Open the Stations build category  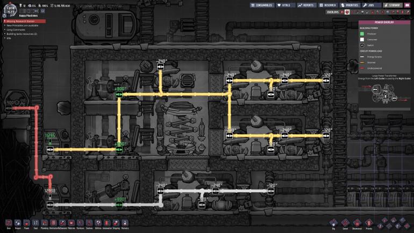pos(89,223)
